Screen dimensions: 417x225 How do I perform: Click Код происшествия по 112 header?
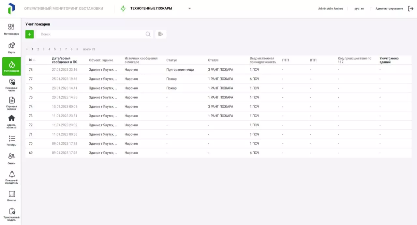[x=354, y=60]
